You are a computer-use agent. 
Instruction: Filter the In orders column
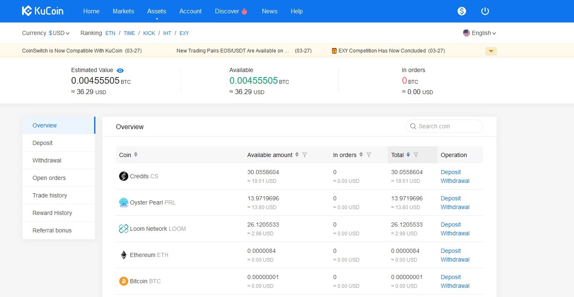(x=369, y=155)
